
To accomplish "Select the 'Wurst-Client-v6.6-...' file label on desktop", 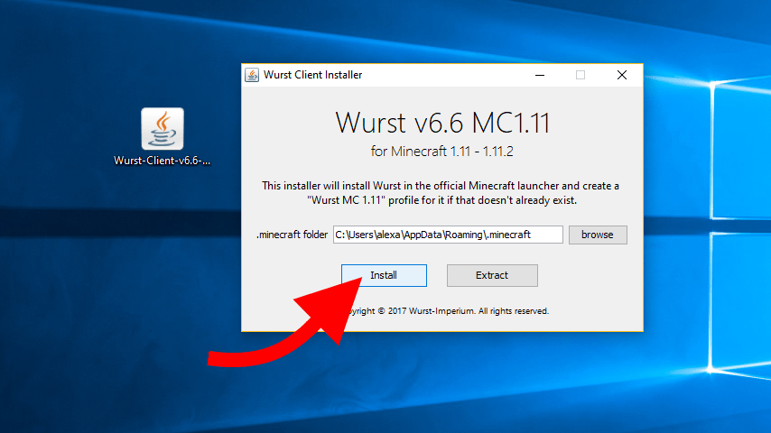I will coord(163,161).
